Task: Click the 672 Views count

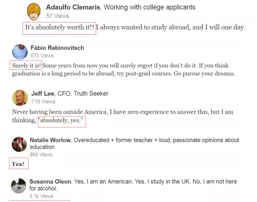Action: (42, 55)
